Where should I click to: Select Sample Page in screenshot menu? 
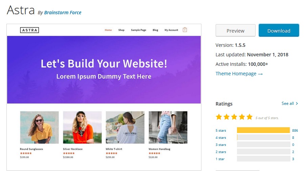(x=138, y=30)
